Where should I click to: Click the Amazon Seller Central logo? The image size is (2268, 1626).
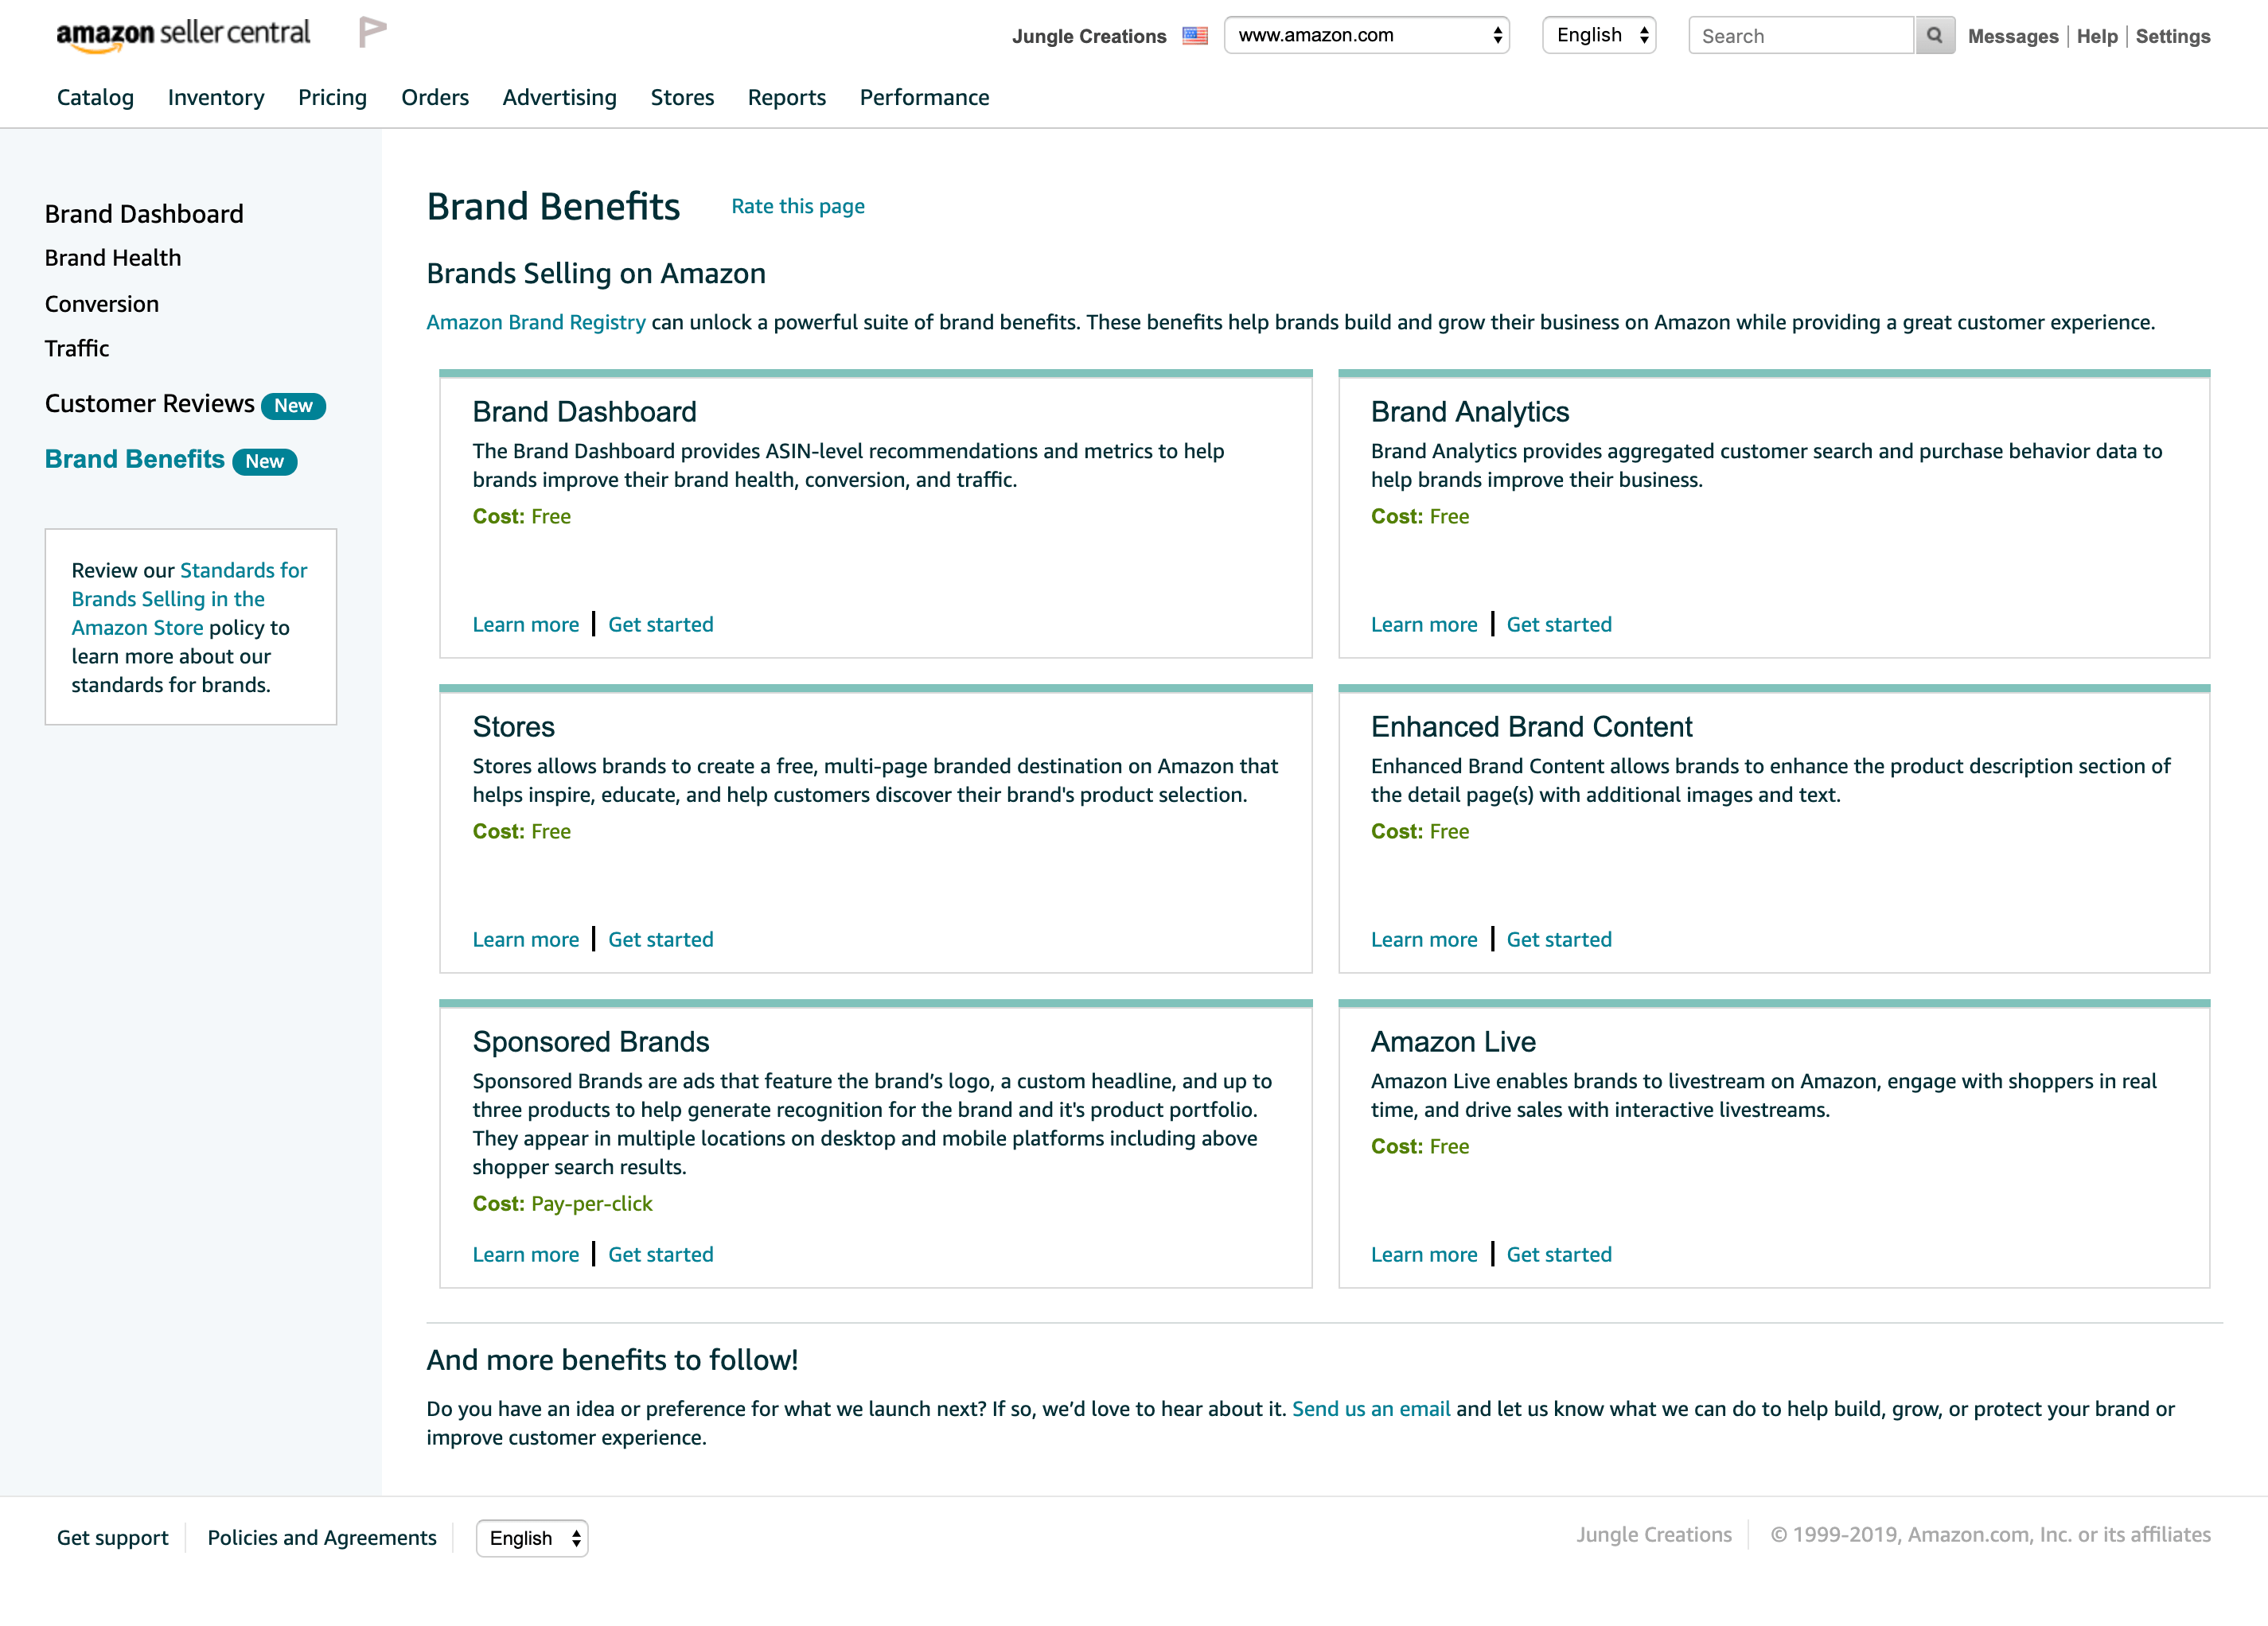tap(183, 34)
